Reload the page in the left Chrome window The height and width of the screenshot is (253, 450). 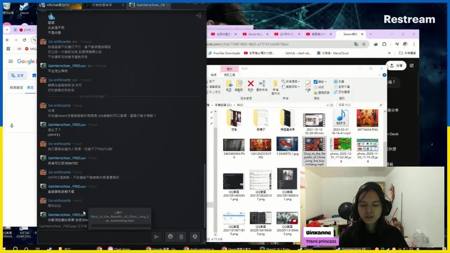(x=24, y=40)
